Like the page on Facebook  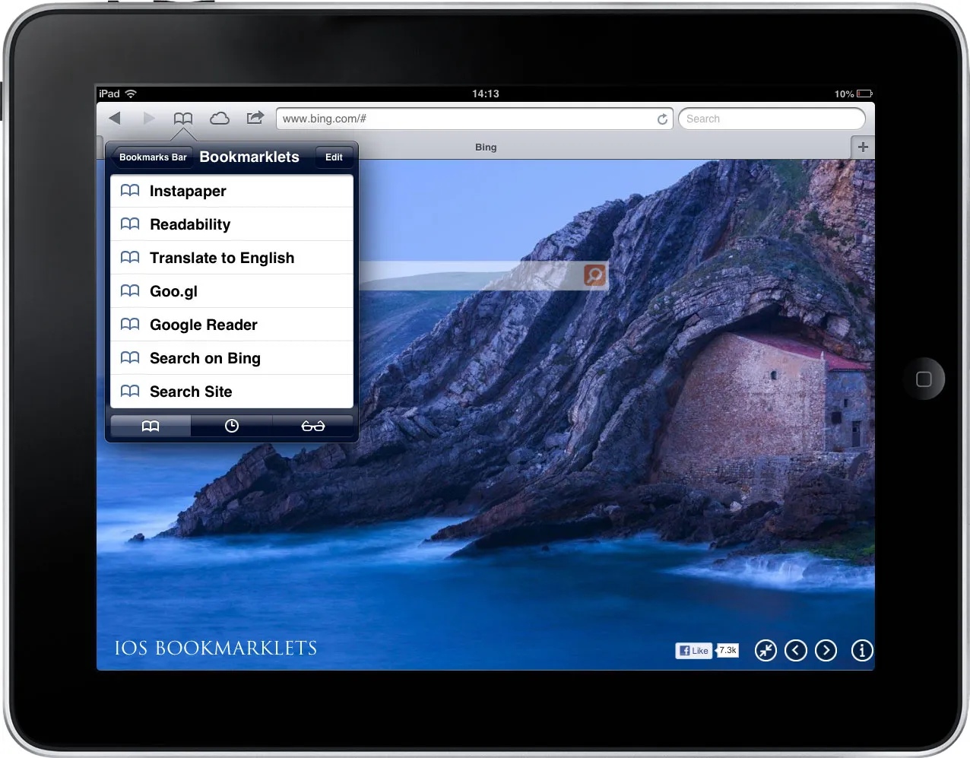693,650
